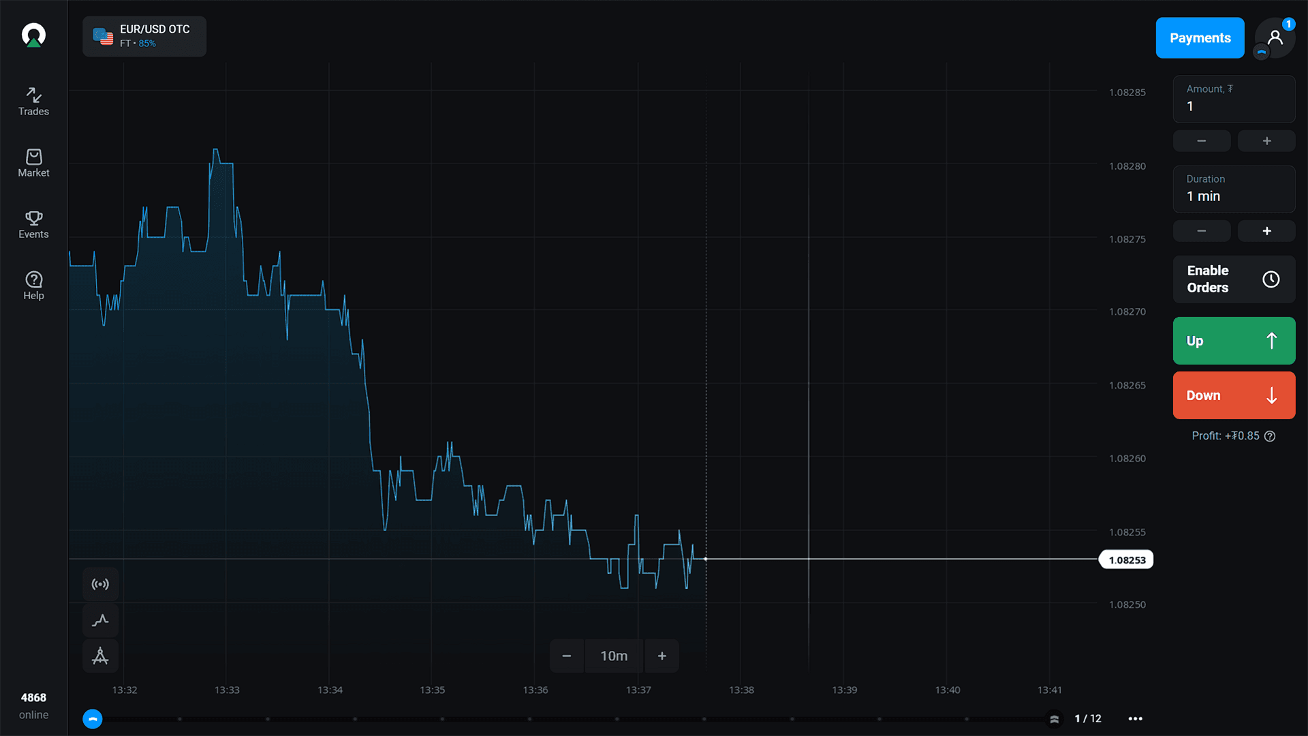Click the profit help question-mark icon
The height and width of the screenshot is (736, 1308).
(x=1270, y=436)
